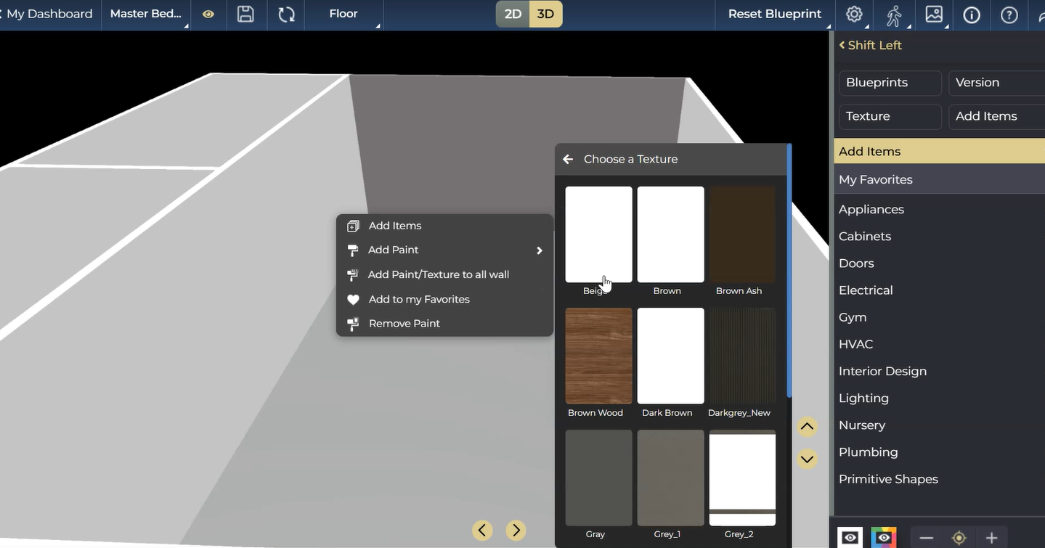The image size is (1045, 548).
Task: Open the settings gear in top toolbar
Action: (x=854, y=14)
